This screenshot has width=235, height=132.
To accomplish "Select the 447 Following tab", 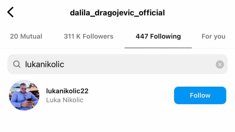I will click(x=158, y=36).
